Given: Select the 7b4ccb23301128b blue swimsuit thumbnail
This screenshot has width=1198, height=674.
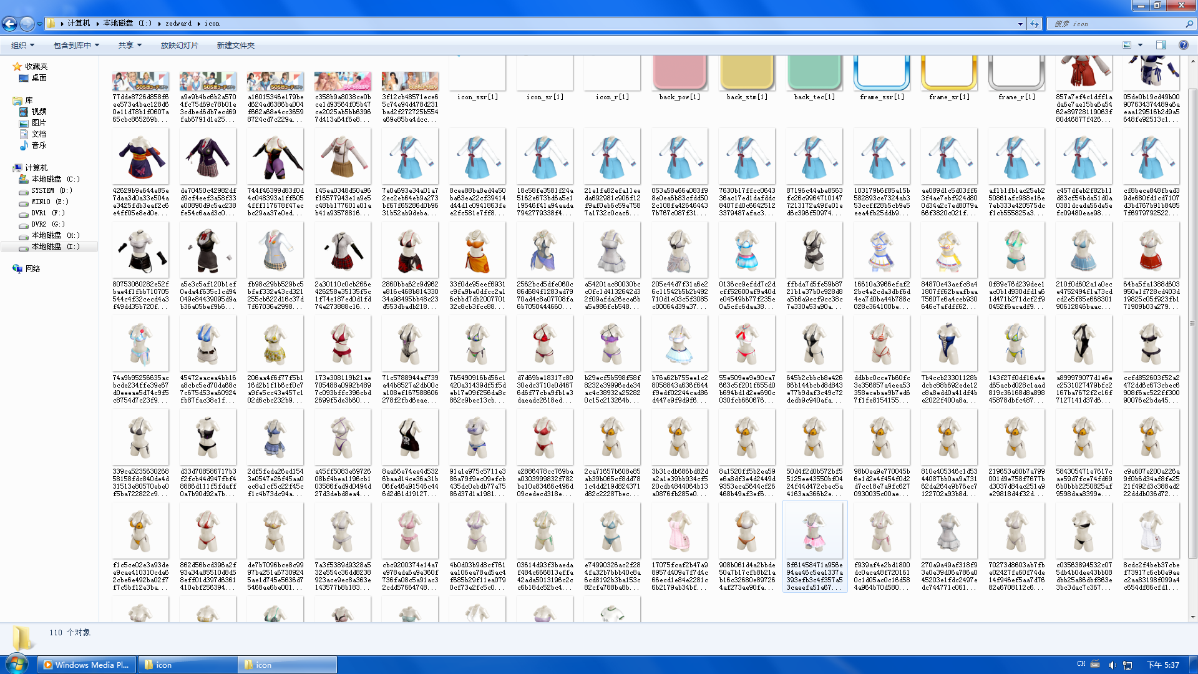Looking at the screenshot, I should (x=949, y=343).
